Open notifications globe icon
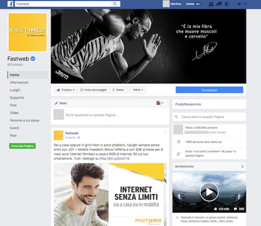 227,4
